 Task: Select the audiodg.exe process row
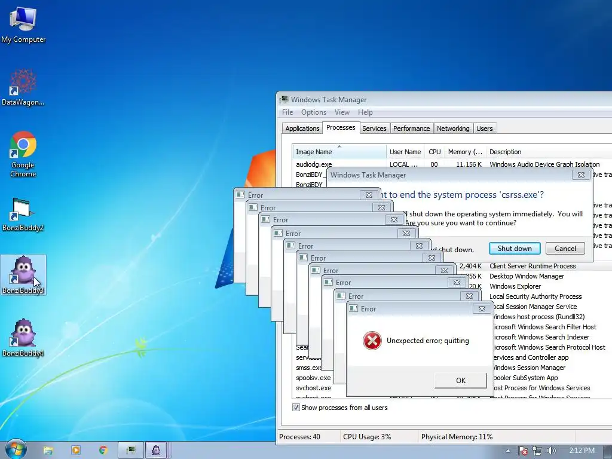452,164
